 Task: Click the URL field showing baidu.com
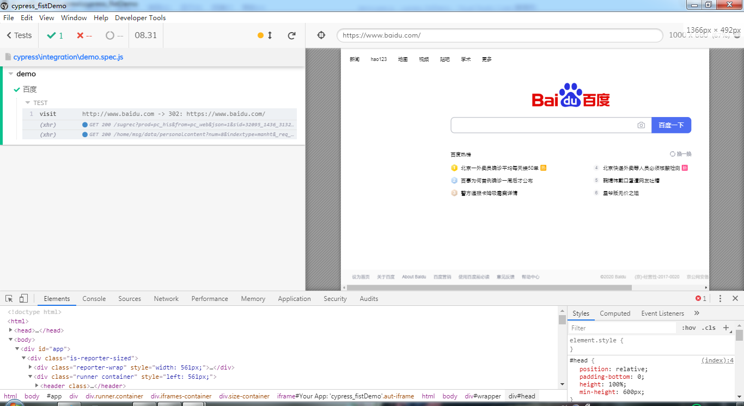499,35
